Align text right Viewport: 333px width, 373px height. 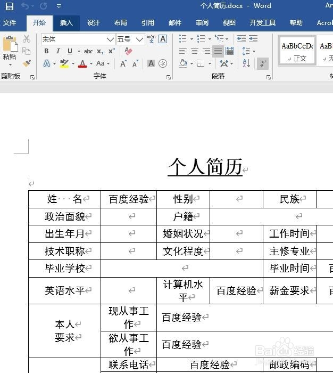(206, 51)
